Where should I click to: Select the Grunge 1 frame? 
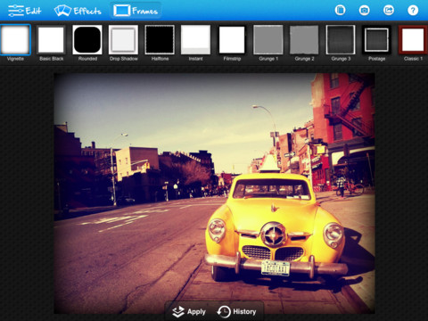(x=268, y=40)
